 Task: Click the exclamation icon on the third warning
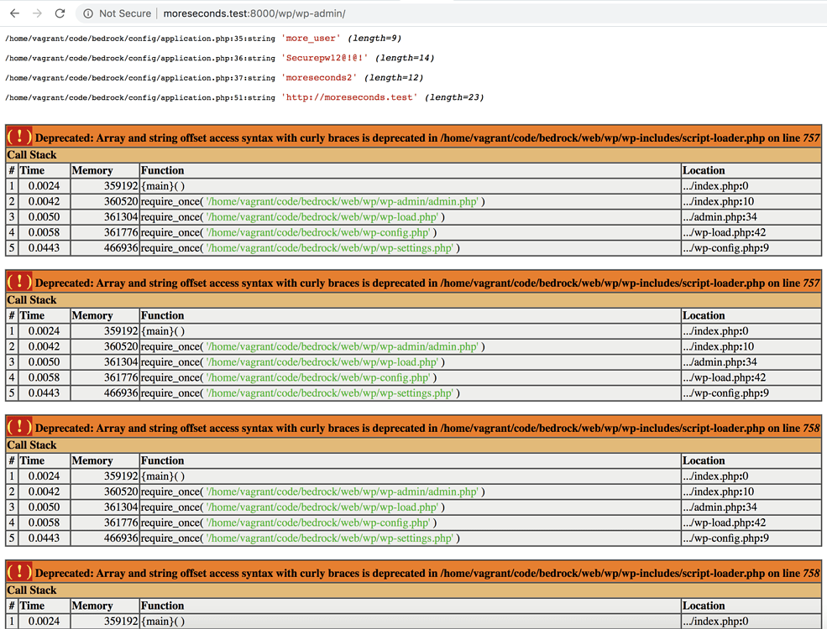pos(18,427)
